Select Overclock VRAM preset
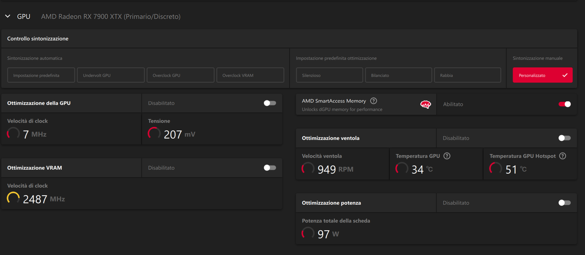The height and width of the screenshot is (255, 585). point(250,75)
